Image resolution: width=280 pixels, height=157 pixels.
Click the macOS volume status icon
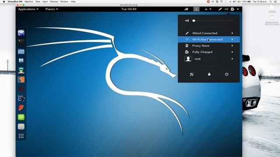tap(234, 2)
